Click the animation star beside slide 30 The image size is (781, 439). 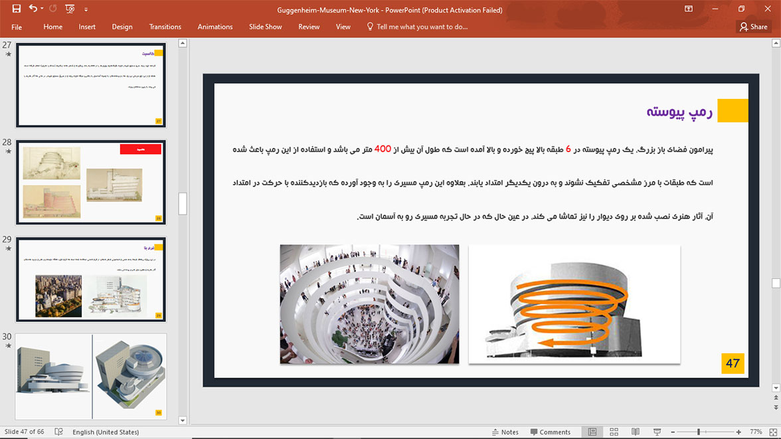[x=8, y=346]
